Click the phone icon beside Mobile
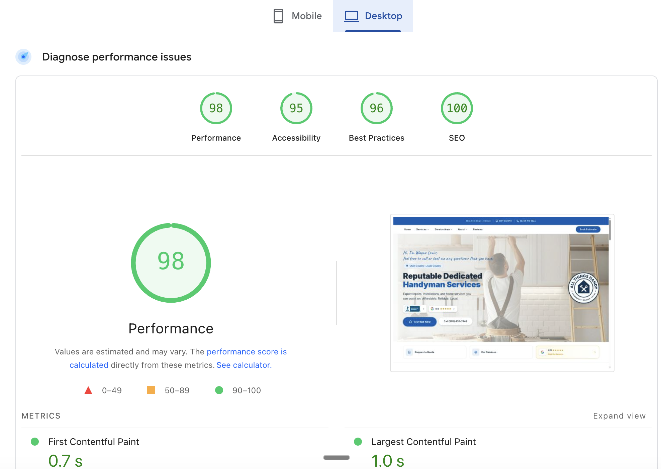This screenshot has width=661, height=469. [278, 16]
